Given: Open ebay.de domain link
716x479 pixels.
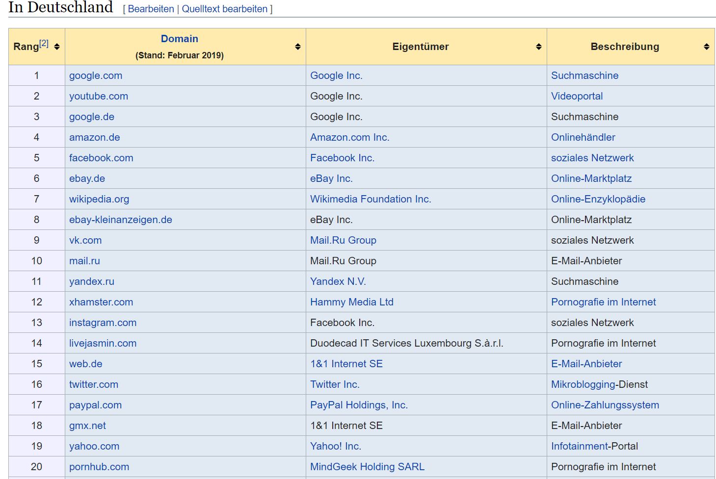Looking at the screenshot, I should pyautogui.click(x=87, y=178).
